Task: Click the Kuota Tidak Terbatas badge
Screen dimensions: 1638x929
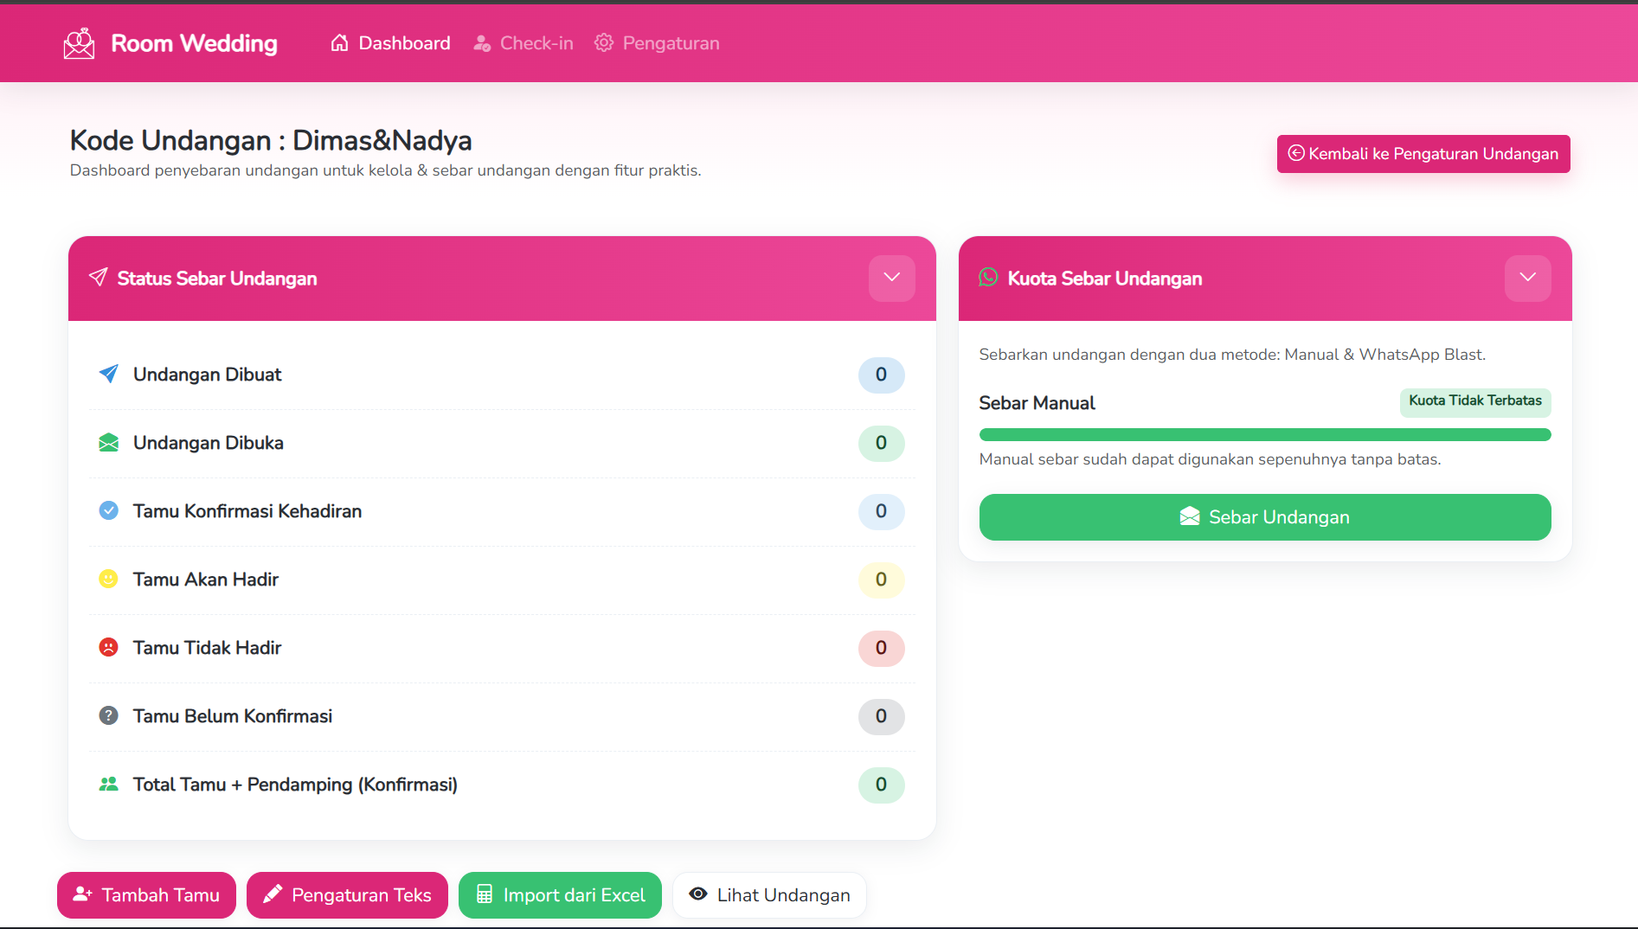Action: pyautogui.click(x=1474, y=401)
